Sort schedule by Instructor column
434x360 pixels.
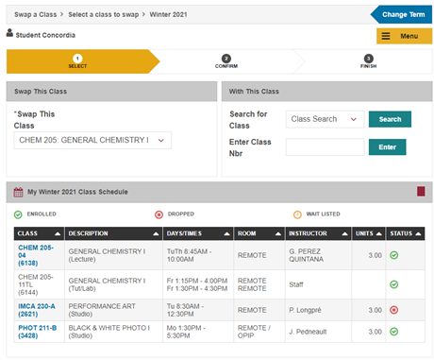318,233
